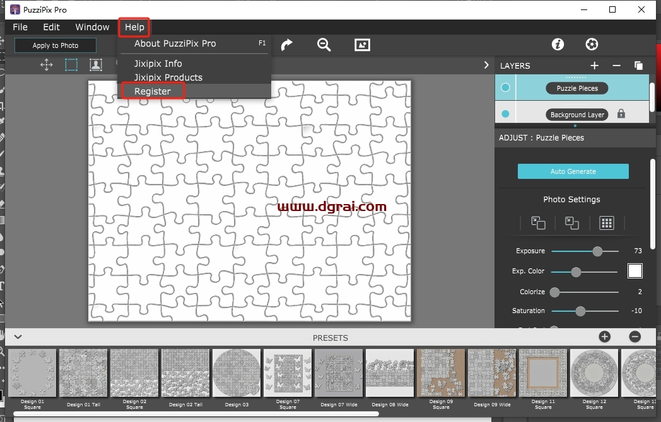Toggle visibility of Background Layer
The width and height of the screenshot is (661, 422).
coord(505,114)
